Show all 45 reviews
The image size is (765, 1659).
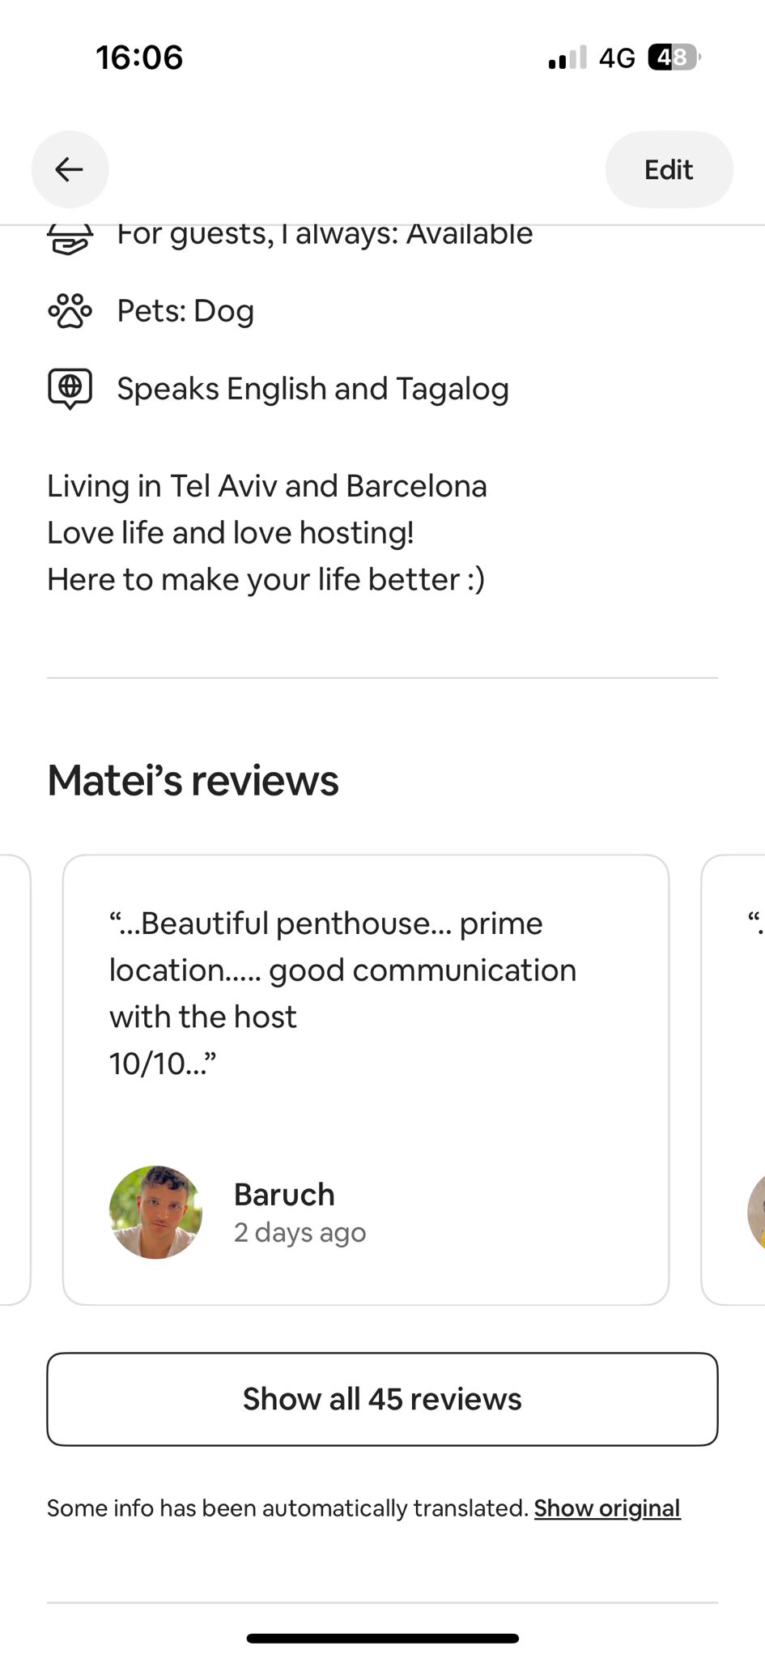pyautogui.click(x=382, y=1399)
